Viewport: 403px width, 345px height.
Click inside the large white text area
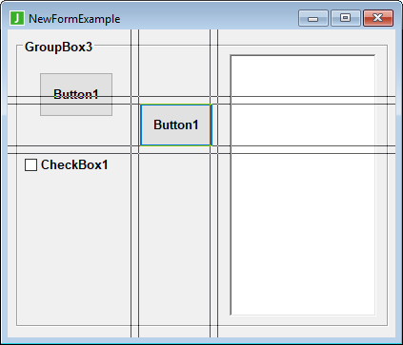303,185
